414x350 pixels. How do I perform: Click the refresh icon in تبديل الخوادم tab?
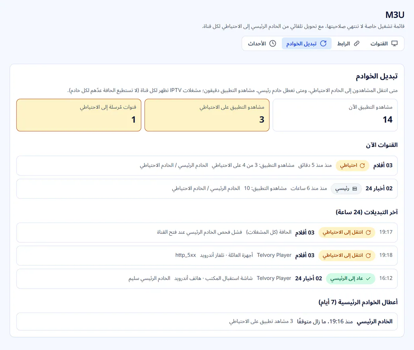323,43
